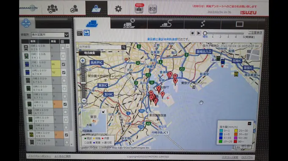Click the 地点検索 button
The height and width of the screenshot is (161, 288).
coord(90,53)
